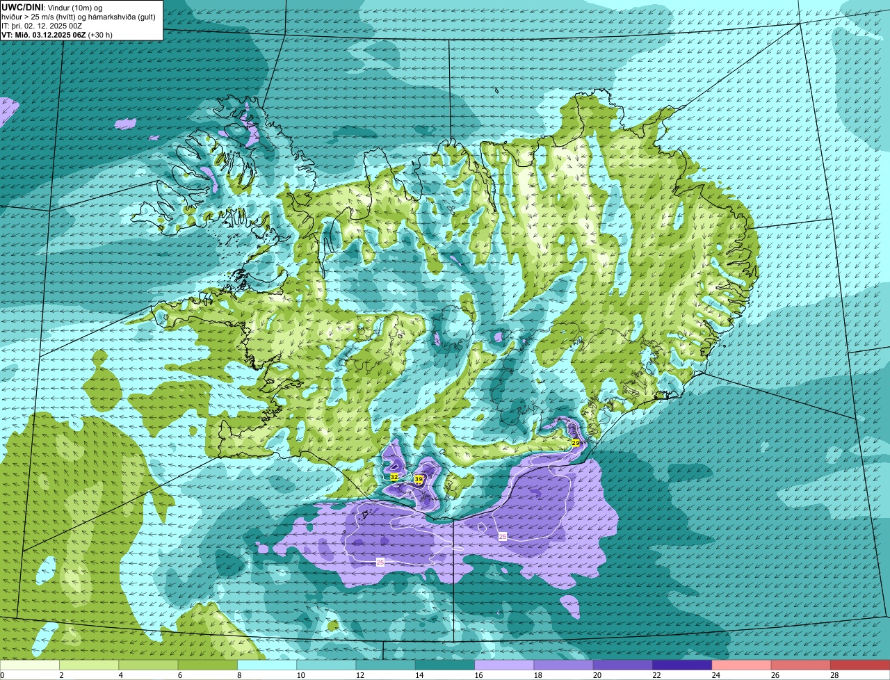Screen dimensions: 890x680
Task: Pick the 4–6 m/s green legend segment
Action: tap(148, 665)
